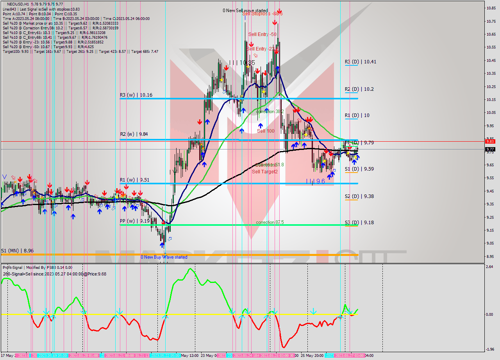Click the 'R2 (D) | 10.2' pivot label

pyautogui.click(x=359, y=89)
